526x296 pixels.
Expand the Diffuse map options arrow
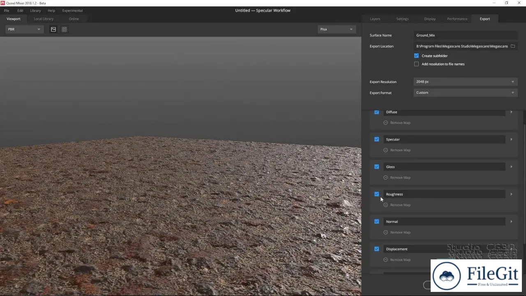coord(511,112)
